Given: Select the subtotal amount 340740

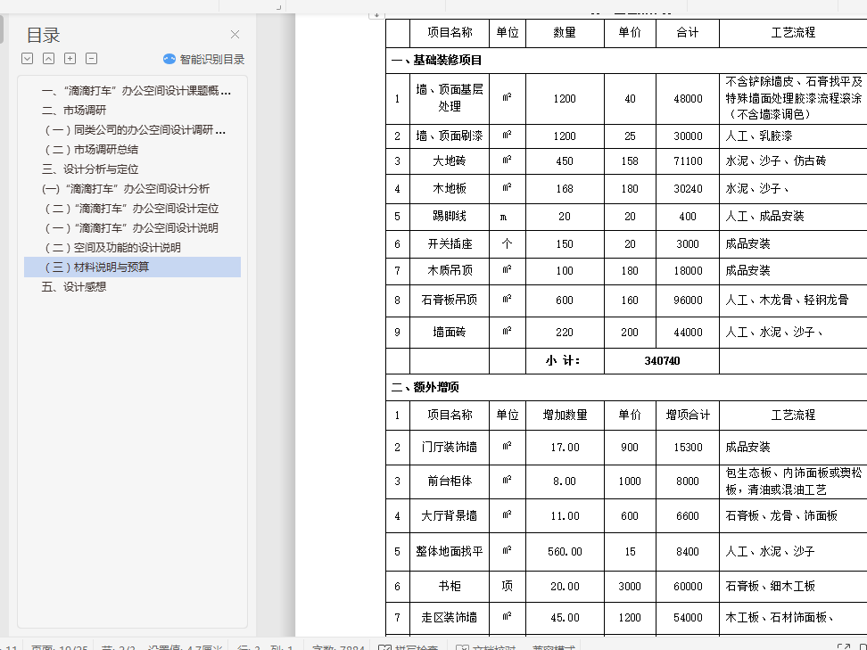Looking at the screenshot, I should coord(662,361).
